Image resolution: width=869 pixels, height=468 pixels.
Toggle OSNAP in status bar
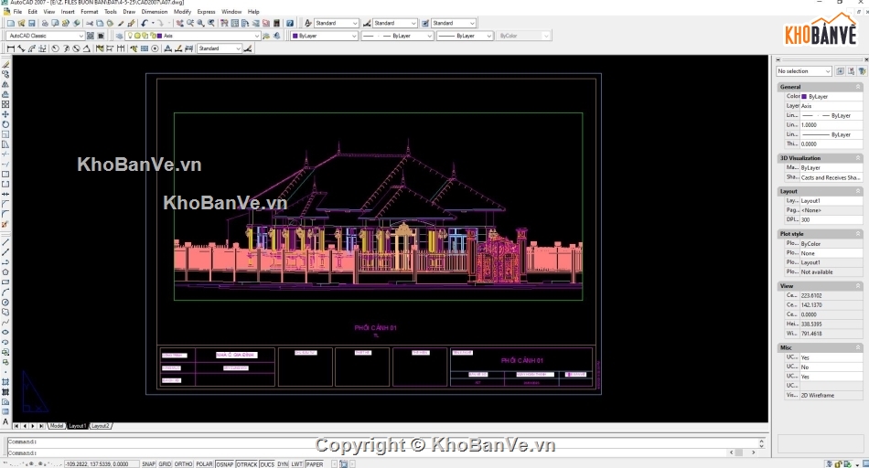click(x=224, y=464)
